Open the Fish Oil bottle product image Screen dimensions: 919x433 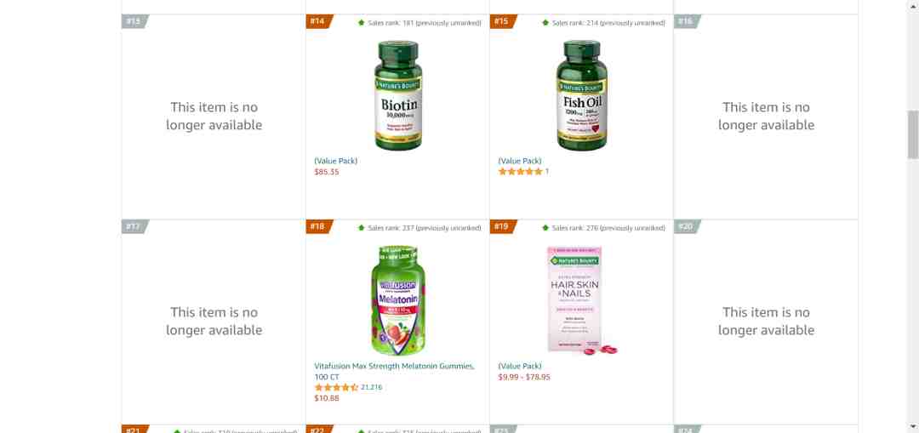click(582, 95)
